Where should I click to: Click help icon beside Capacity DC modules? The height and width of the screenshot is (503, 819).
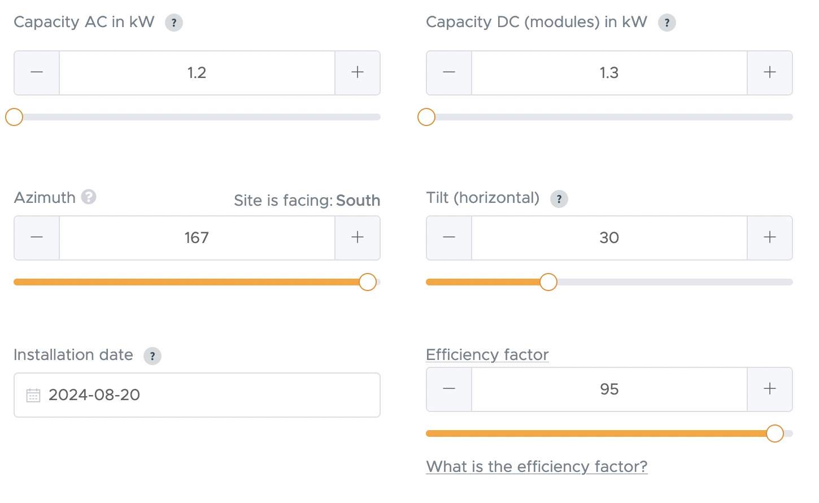click(x=667, y=23)
